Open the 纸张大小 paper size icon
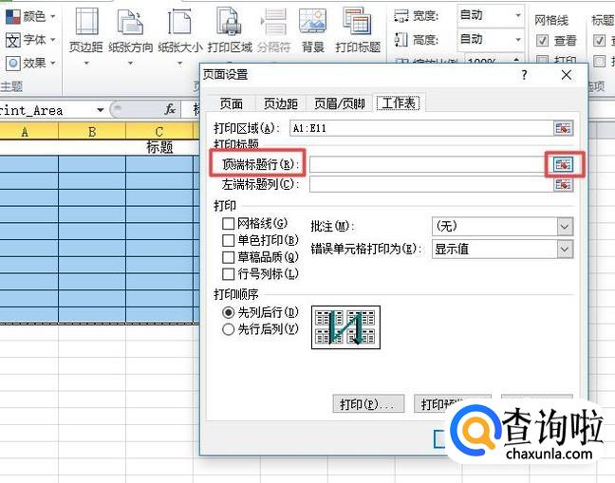 [179, 30]
